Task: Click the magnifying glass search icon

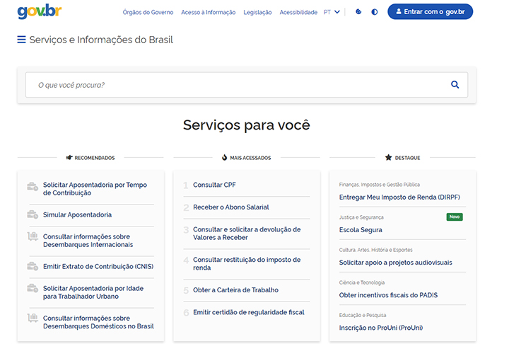Action: click(455, 85)
